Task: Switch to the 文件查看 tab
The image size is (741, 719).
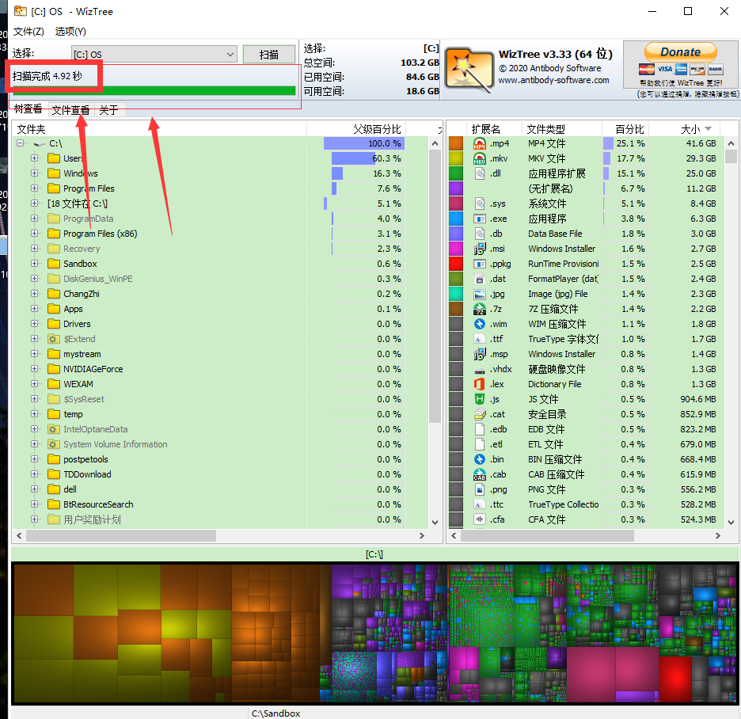Action: [x=70, y=110]
